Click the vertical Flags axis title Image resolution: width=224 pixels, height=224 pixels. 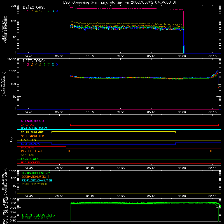(x=11, y=140)
